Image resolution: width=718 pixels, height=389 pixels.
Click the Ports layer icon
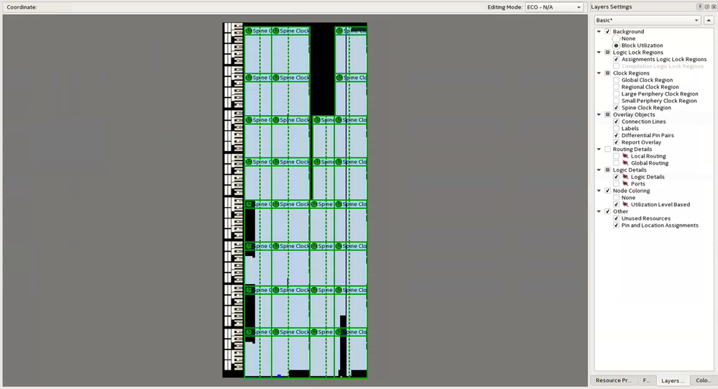(x=625, y=184)
